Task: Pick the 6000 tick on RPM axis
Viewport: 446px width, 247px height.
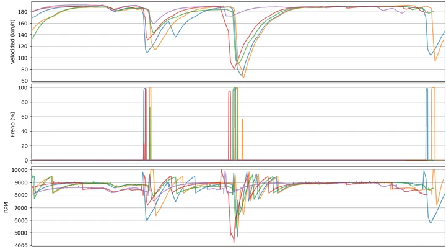Action: click(x=22, y=220)
